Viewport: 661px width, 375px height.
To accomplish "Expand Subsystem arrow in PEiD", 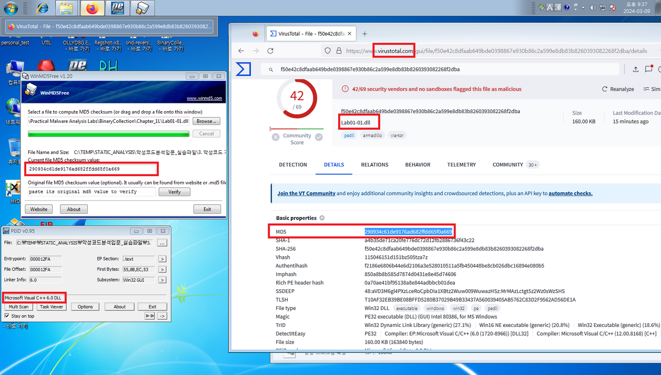I will [162, 280].
